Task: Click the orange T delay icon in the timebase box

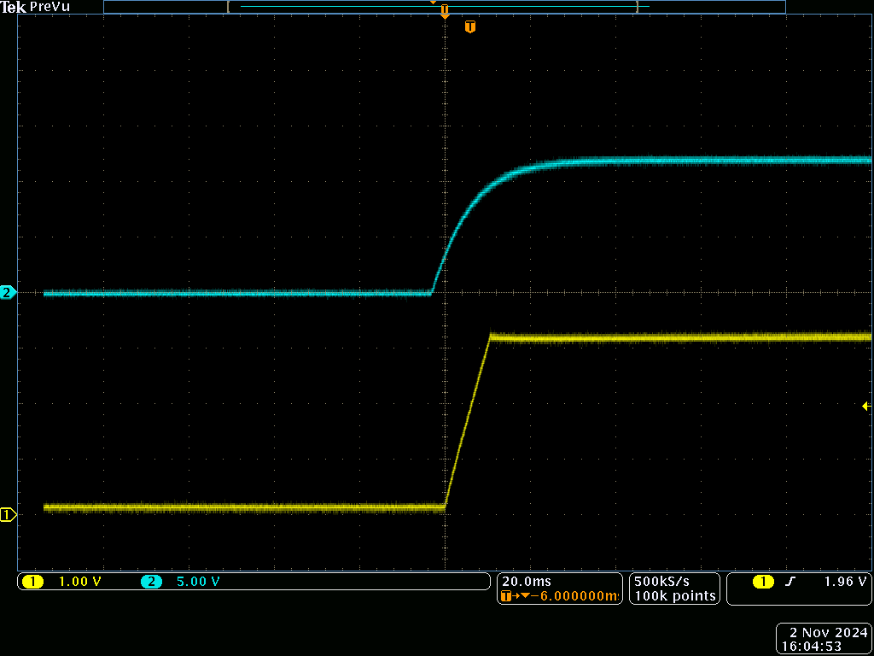Action: (x=506, y=596)
